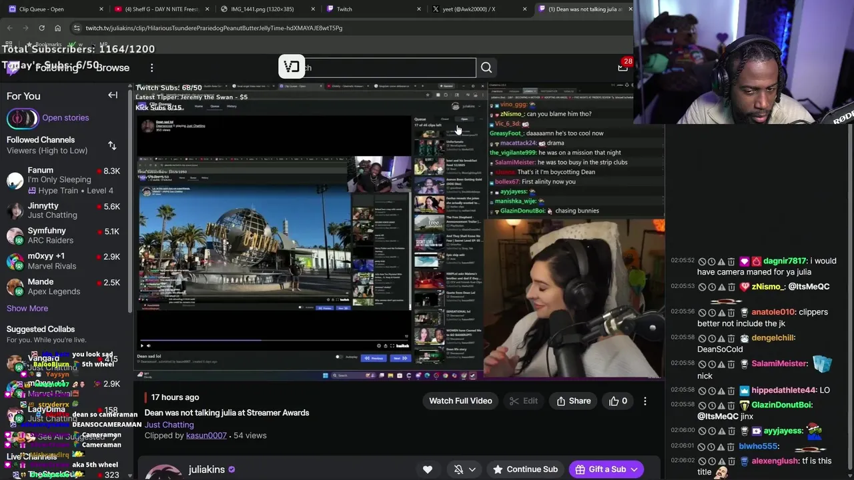854x480 pixels.
Task: Click clip title Dean was not talking julia
Action: pyautogui.click(x=227, y=413)
